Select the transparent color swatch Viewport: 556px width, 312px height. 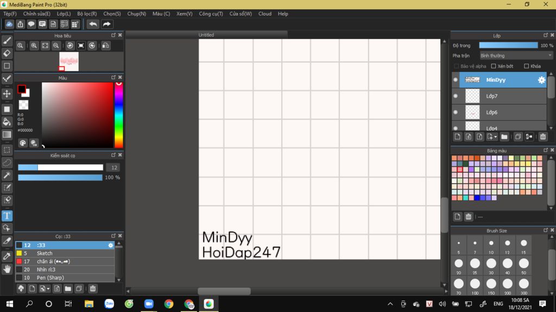(24, 105)
